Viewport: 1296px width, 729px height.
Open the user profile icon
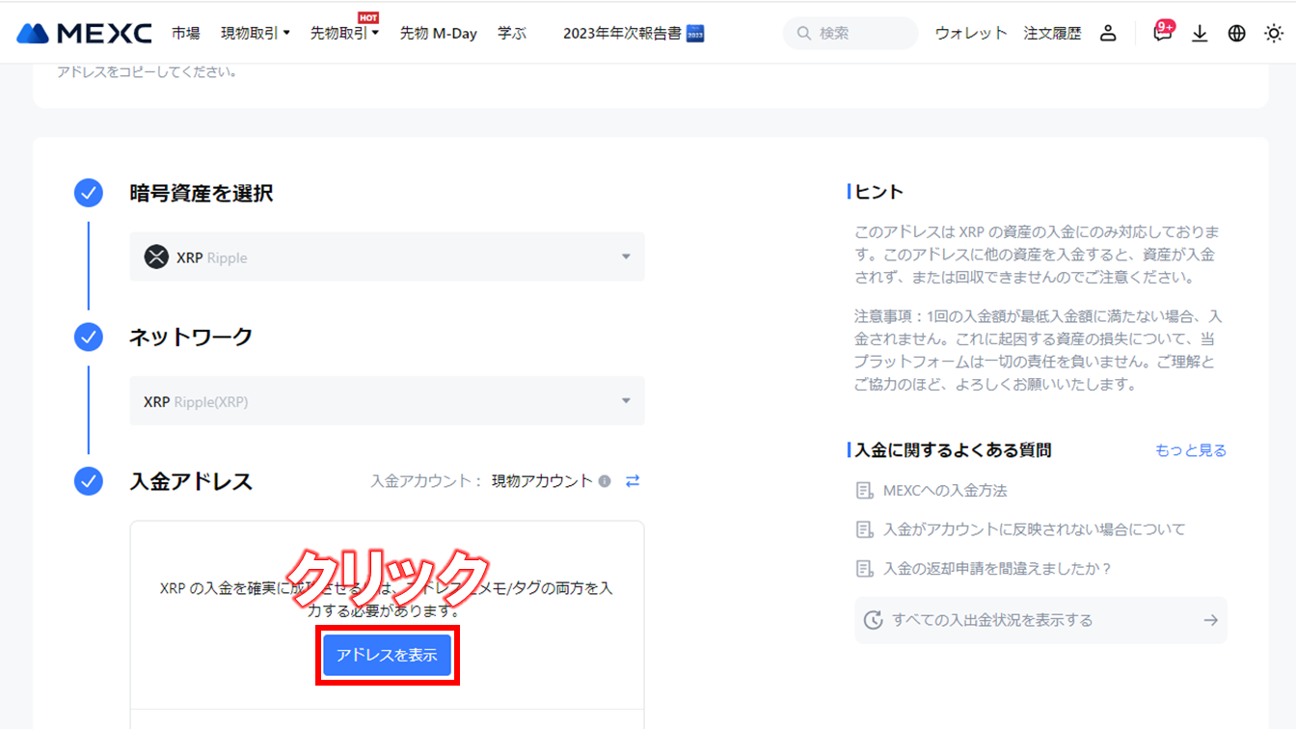click(1108, 32)
